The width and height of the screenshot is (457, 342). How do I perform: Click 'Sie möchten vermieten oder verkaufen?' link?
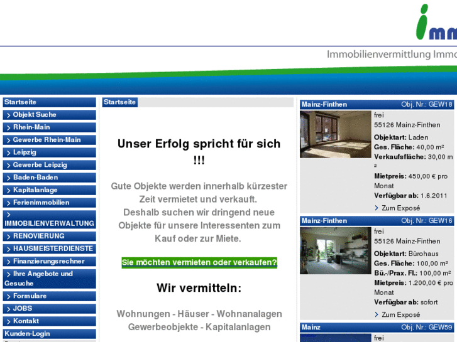coord(199,262)
